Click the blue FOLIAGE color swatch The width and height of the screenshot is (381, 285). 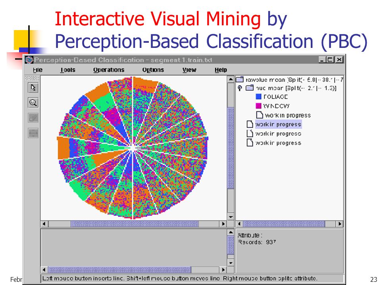tap(258, 97)
